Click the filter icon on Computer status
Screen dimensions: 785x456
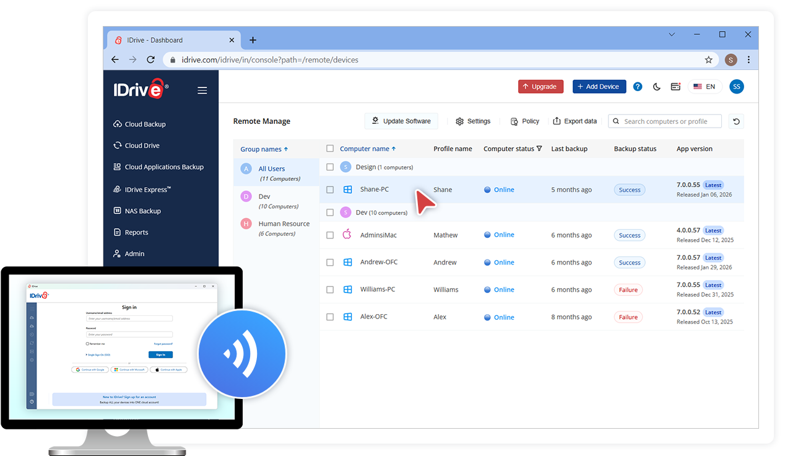click(539, 149)
